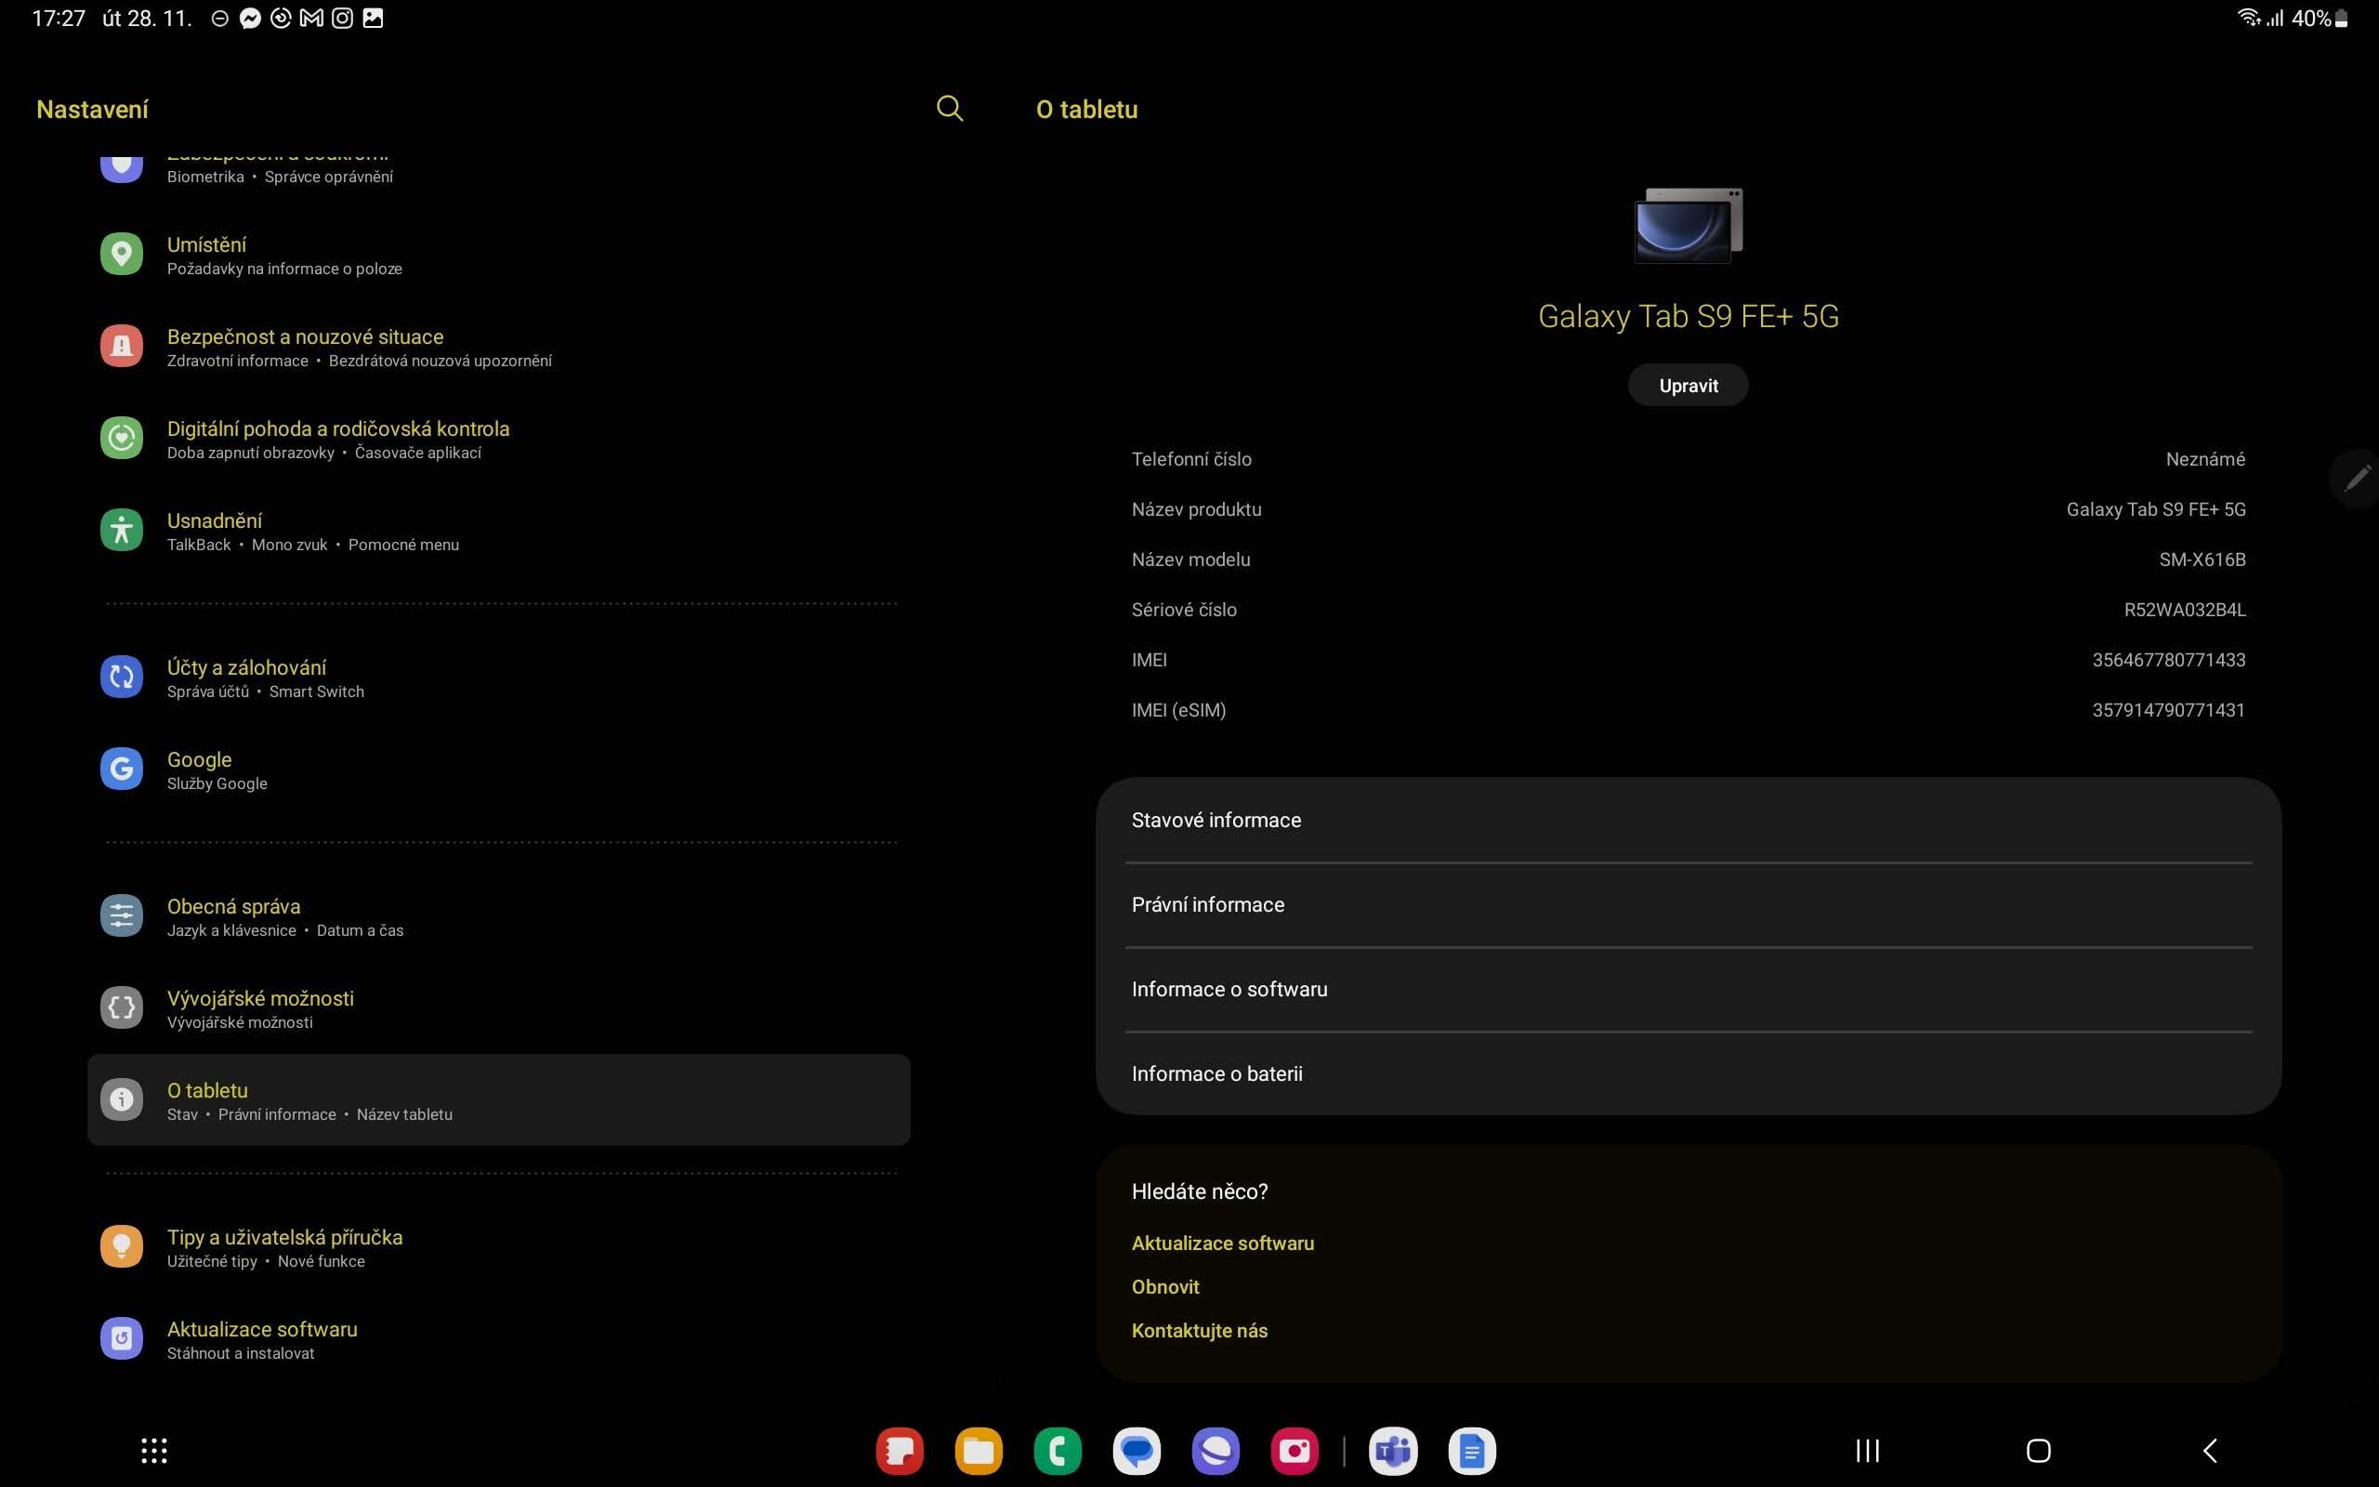Viewport: 2379px width, 1487px height.
Task: Tap the Back navigation arrow
Action: [x=2210, y=1451]
